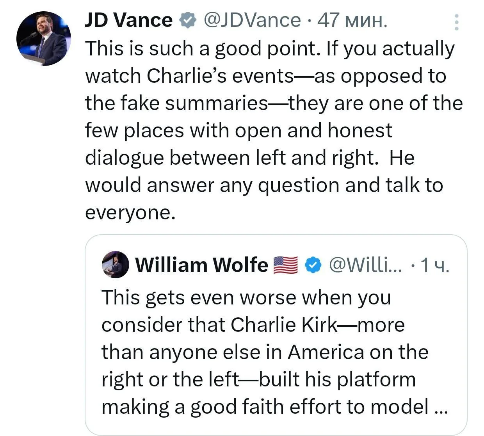This screenshot has width=484, height=436.
Task: Click "dialogue between left and right" text
Action: (231, 158)
